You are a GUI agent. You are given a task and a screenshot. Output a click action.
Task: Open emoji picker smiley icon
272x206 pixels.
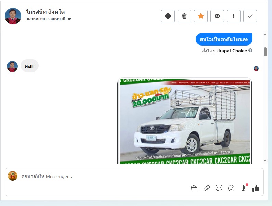click(x=231, y=188)
